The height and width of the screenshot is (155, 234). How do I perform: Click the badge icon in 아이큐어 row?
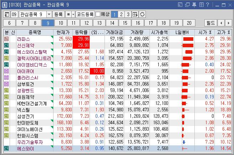click(x=6, y=71)
